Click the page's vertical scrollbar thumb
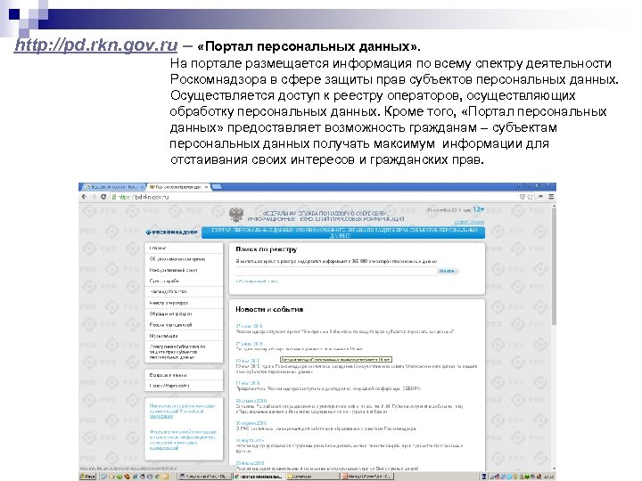This screenshot has height=481, width=642. click(554, 268)
